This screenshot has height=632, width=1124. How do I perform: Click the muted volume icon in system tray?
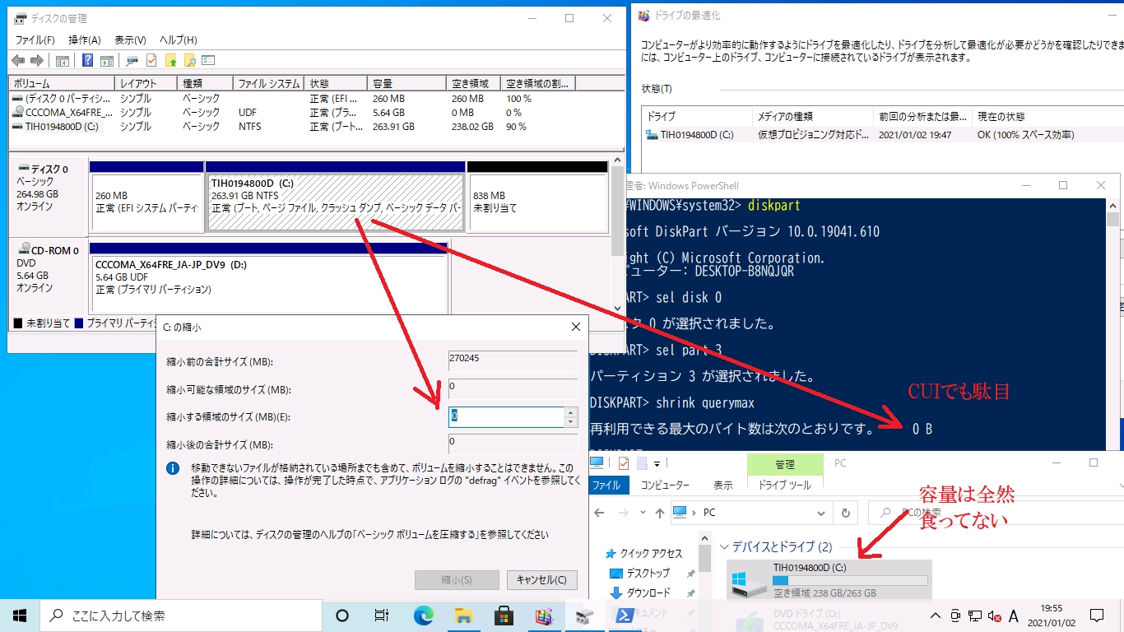point(994,616)
